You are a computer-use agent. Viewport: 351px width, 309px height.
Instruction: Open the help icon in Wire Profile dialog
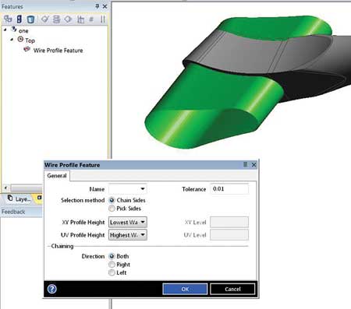tap(52, 289)
